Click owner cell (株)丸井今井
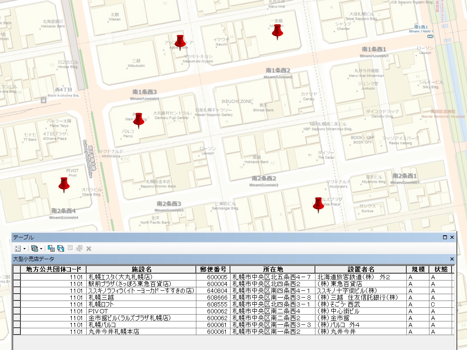Image resolution: width=467 pixels, height=350 pixels. click(x=361, y=332)
